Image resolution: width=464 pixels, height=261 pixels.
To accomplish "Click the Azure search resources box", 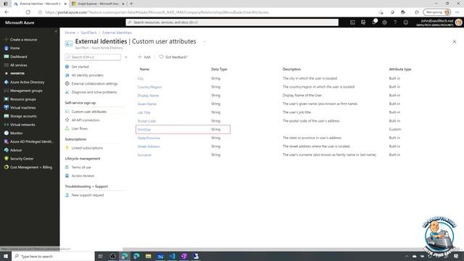I will 232,22.
